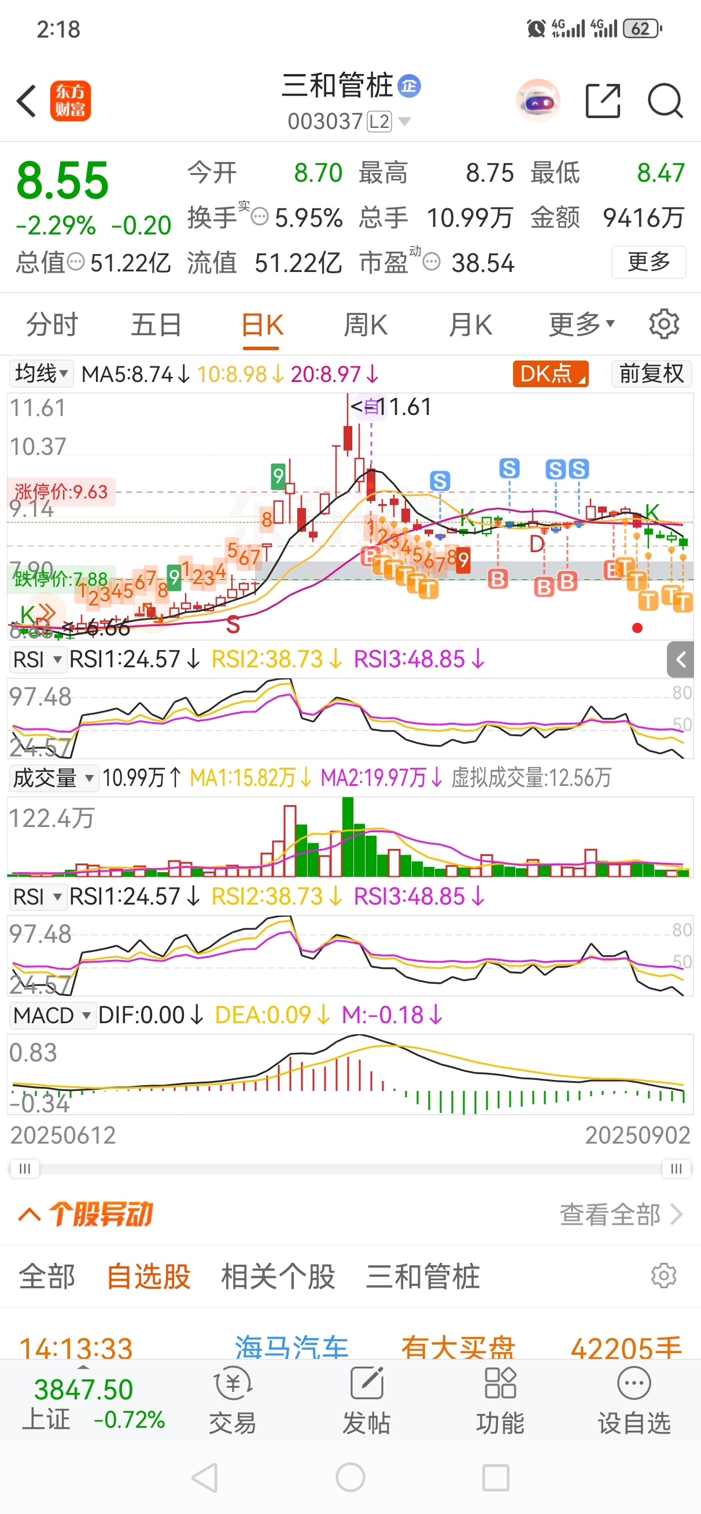Tap the 20250612 start date label
701x1514 pixels.
click(63, 1135)
